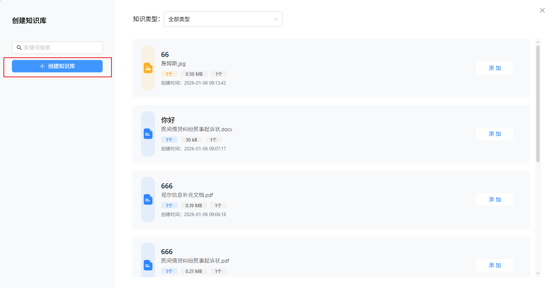Screen dimensions: 552x288
Task: Close the dialog with the X icon
Action: tap(542, 10)
